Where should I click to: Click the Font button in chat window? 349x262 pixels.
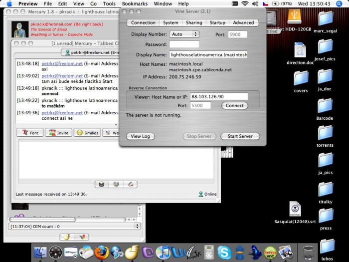(30, 133)
